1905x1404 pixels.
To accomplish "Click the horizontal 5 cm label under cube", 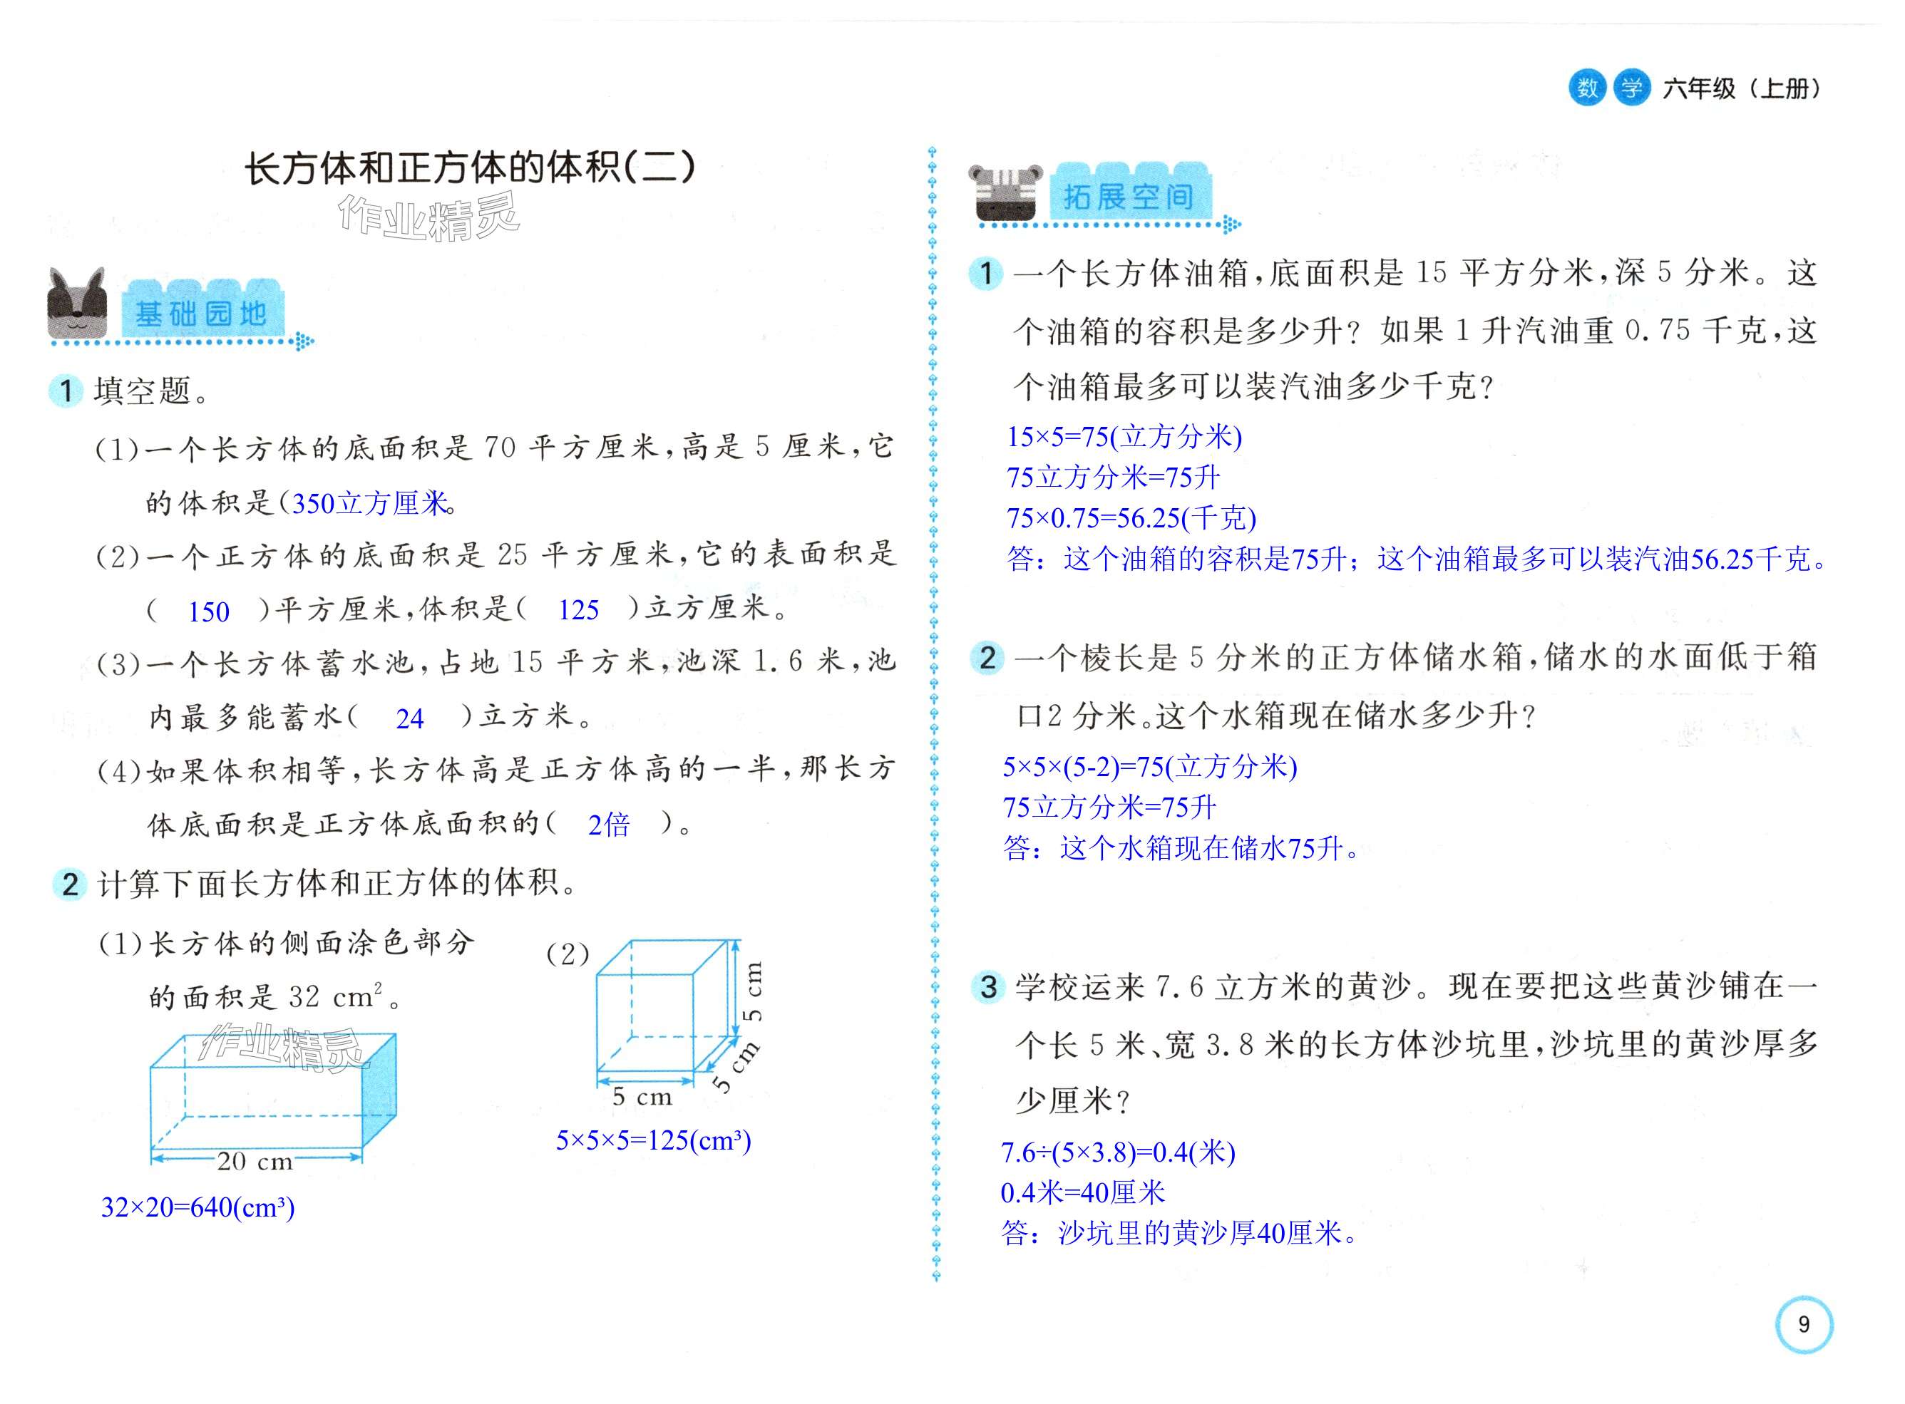I will pos(642,1098).
